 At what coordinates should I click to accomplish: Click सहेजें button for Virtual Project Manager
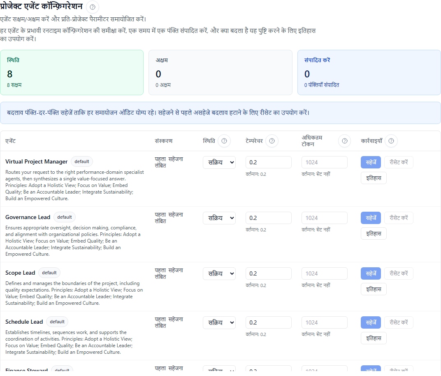[x=371, y=162]
